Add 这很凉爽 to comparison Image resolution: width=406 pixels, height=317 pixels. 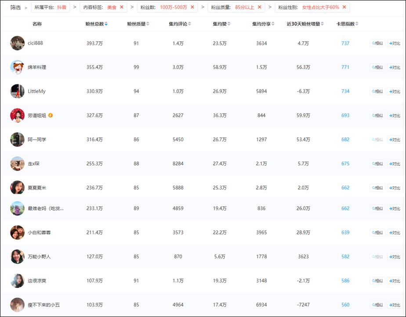click(x=395, y=281)
